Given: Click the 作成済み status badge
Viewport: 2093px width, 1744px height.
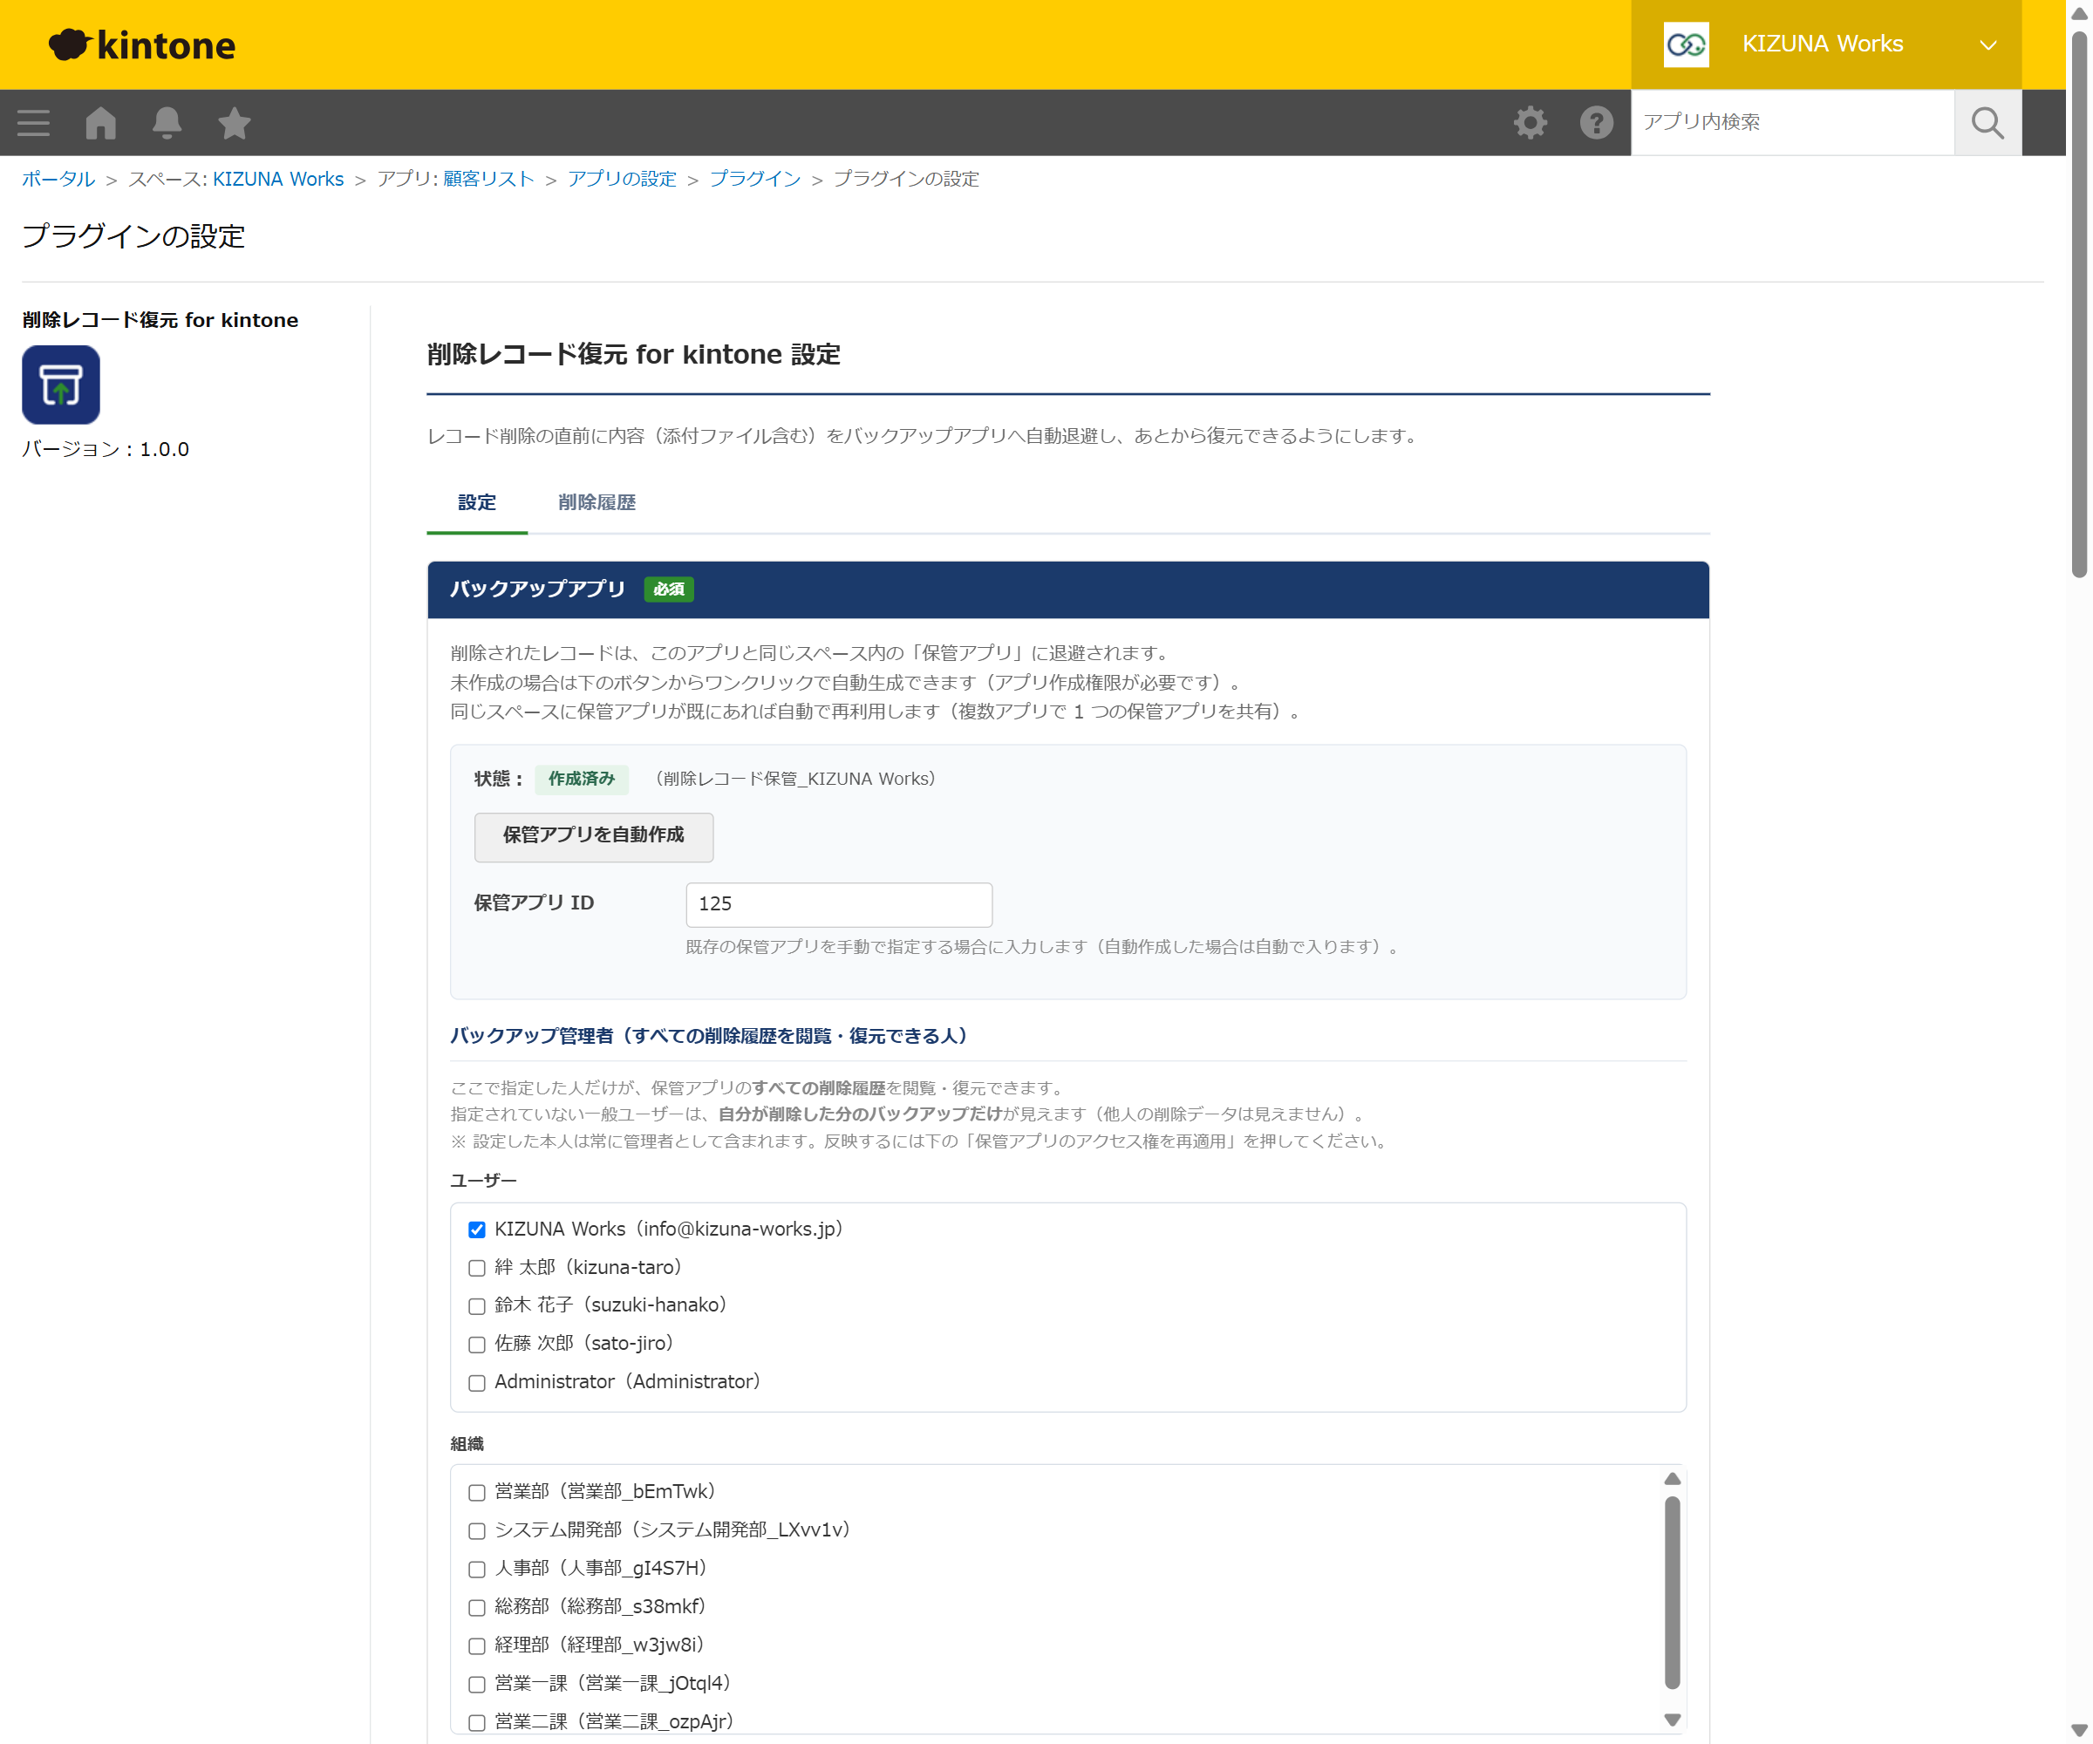Looking at the screenshot, I should coord(581,779).
